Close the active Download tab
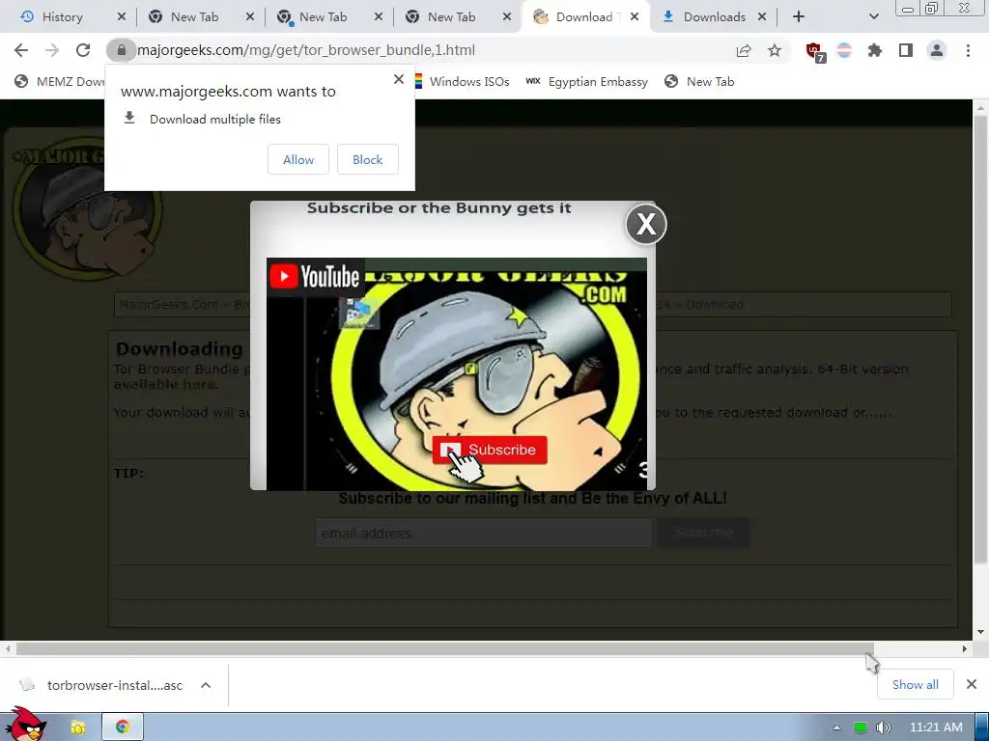This screenshot has height=741, width=989. 635,17
